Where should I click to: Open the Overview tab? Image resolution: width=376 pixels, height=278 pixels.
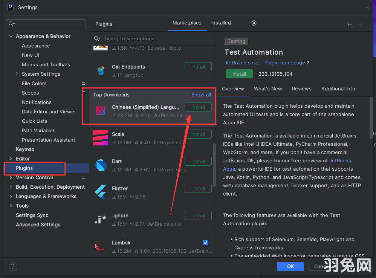[232, 89]
